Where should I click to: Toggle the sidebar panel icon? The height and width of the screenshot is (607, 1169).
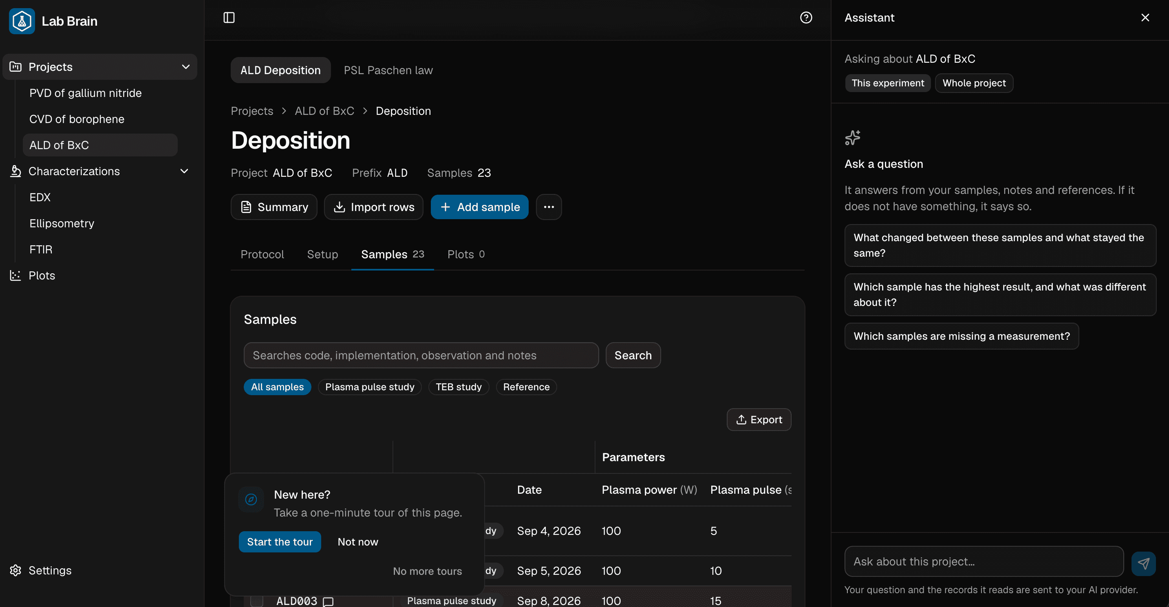(x=229, y=18)
